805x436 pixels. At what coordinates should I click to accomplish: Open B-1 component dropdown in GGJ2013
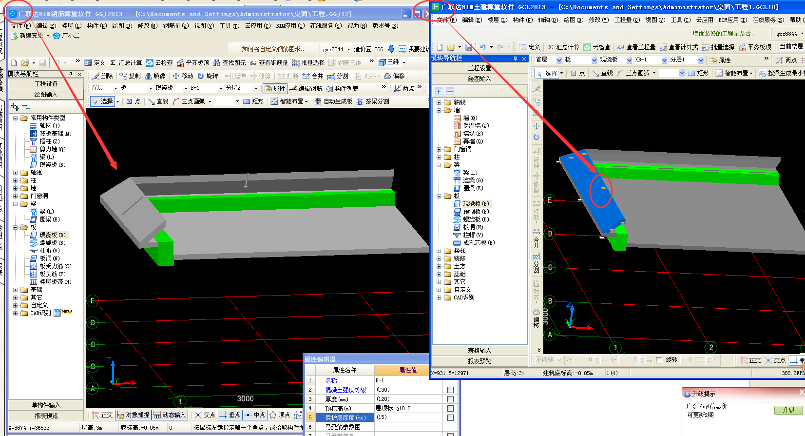click(x=221, y=88)
